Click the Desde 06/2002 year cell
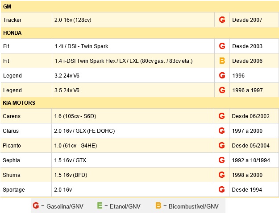Screen dimensions: 279x213 pos(254,116)
